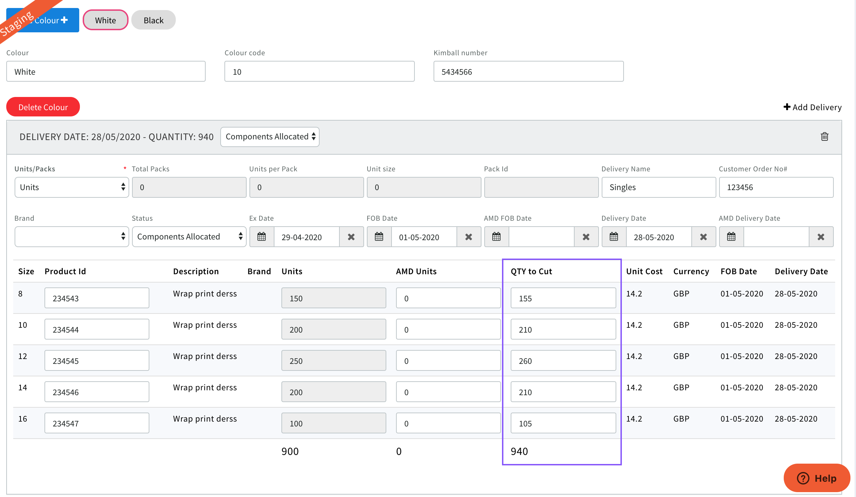Open the AMD FOB Date calendar picker

click(x=496, y=237)
